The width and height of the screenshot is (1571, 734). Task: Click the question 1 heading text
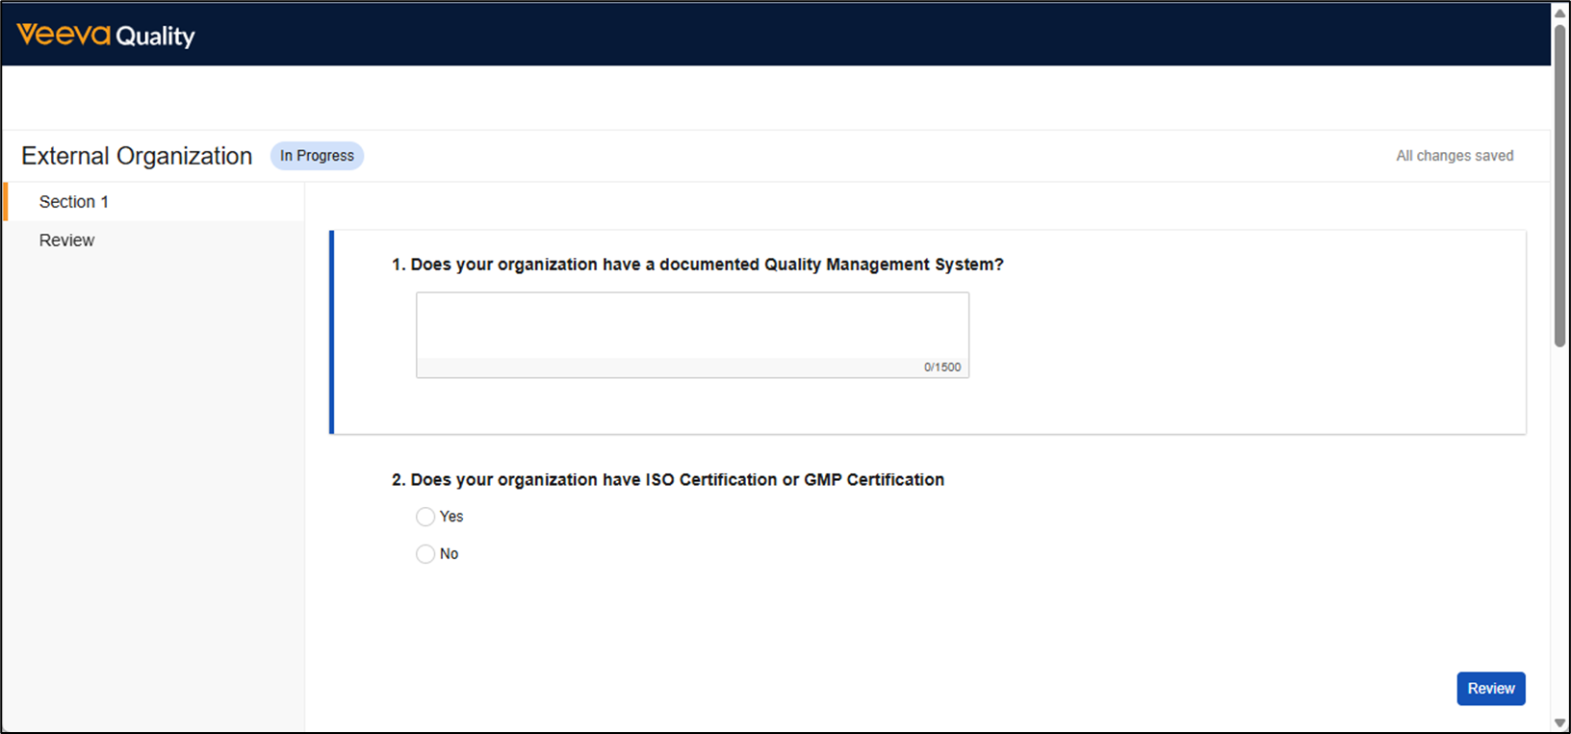[697, 265]
